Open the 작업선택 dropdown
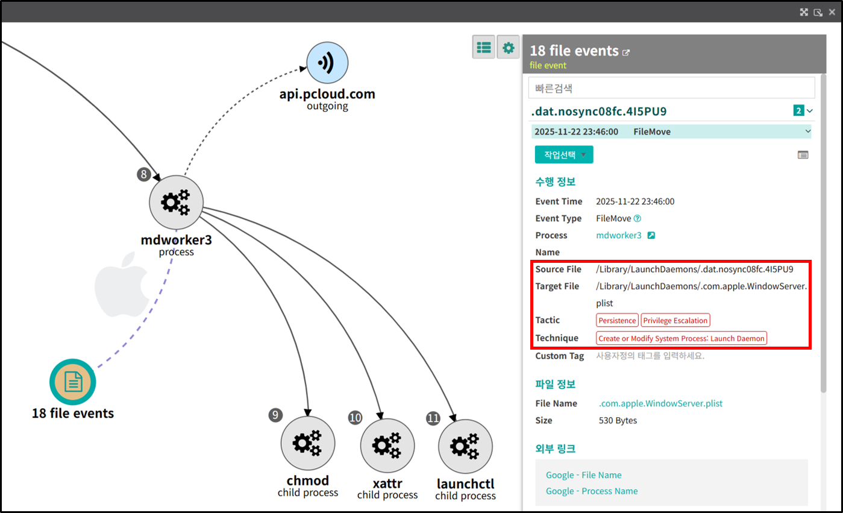The width and height of the screenshot is (843, 513). [563, 154]
